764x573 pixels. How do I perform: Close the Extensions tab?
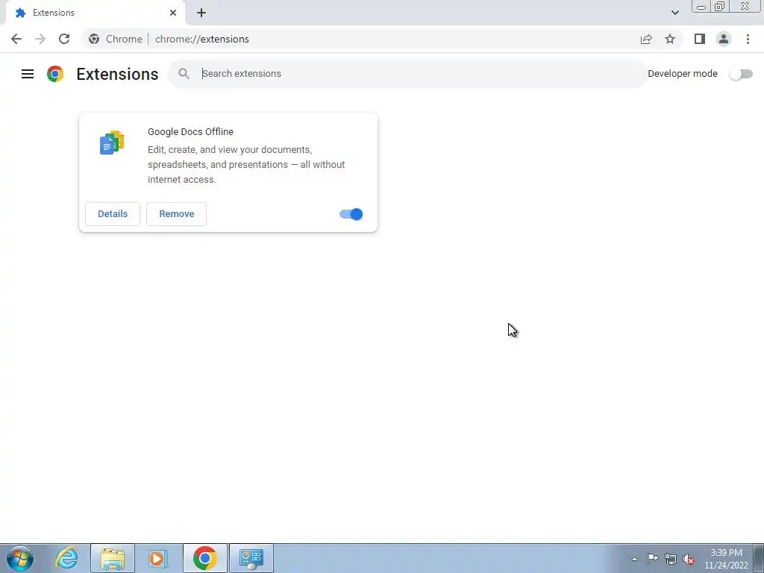173,13
